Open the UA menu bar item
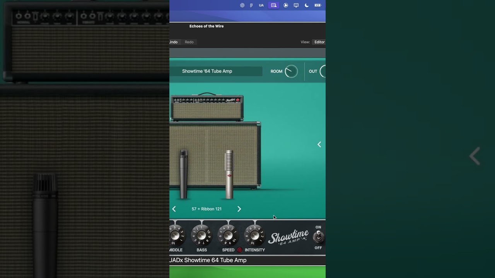 tap(261, 5)
